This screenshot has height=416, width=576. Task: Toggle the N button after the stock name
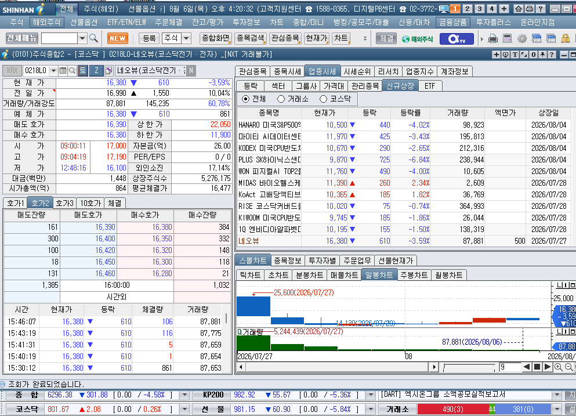coord(191,70)
